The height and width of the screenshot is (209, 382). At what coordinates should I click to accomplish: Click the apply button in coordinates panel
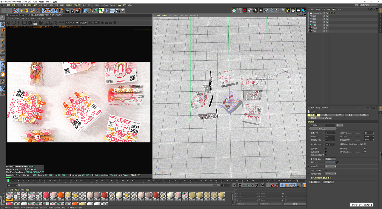pyautogui.click(x=295, y=204)
